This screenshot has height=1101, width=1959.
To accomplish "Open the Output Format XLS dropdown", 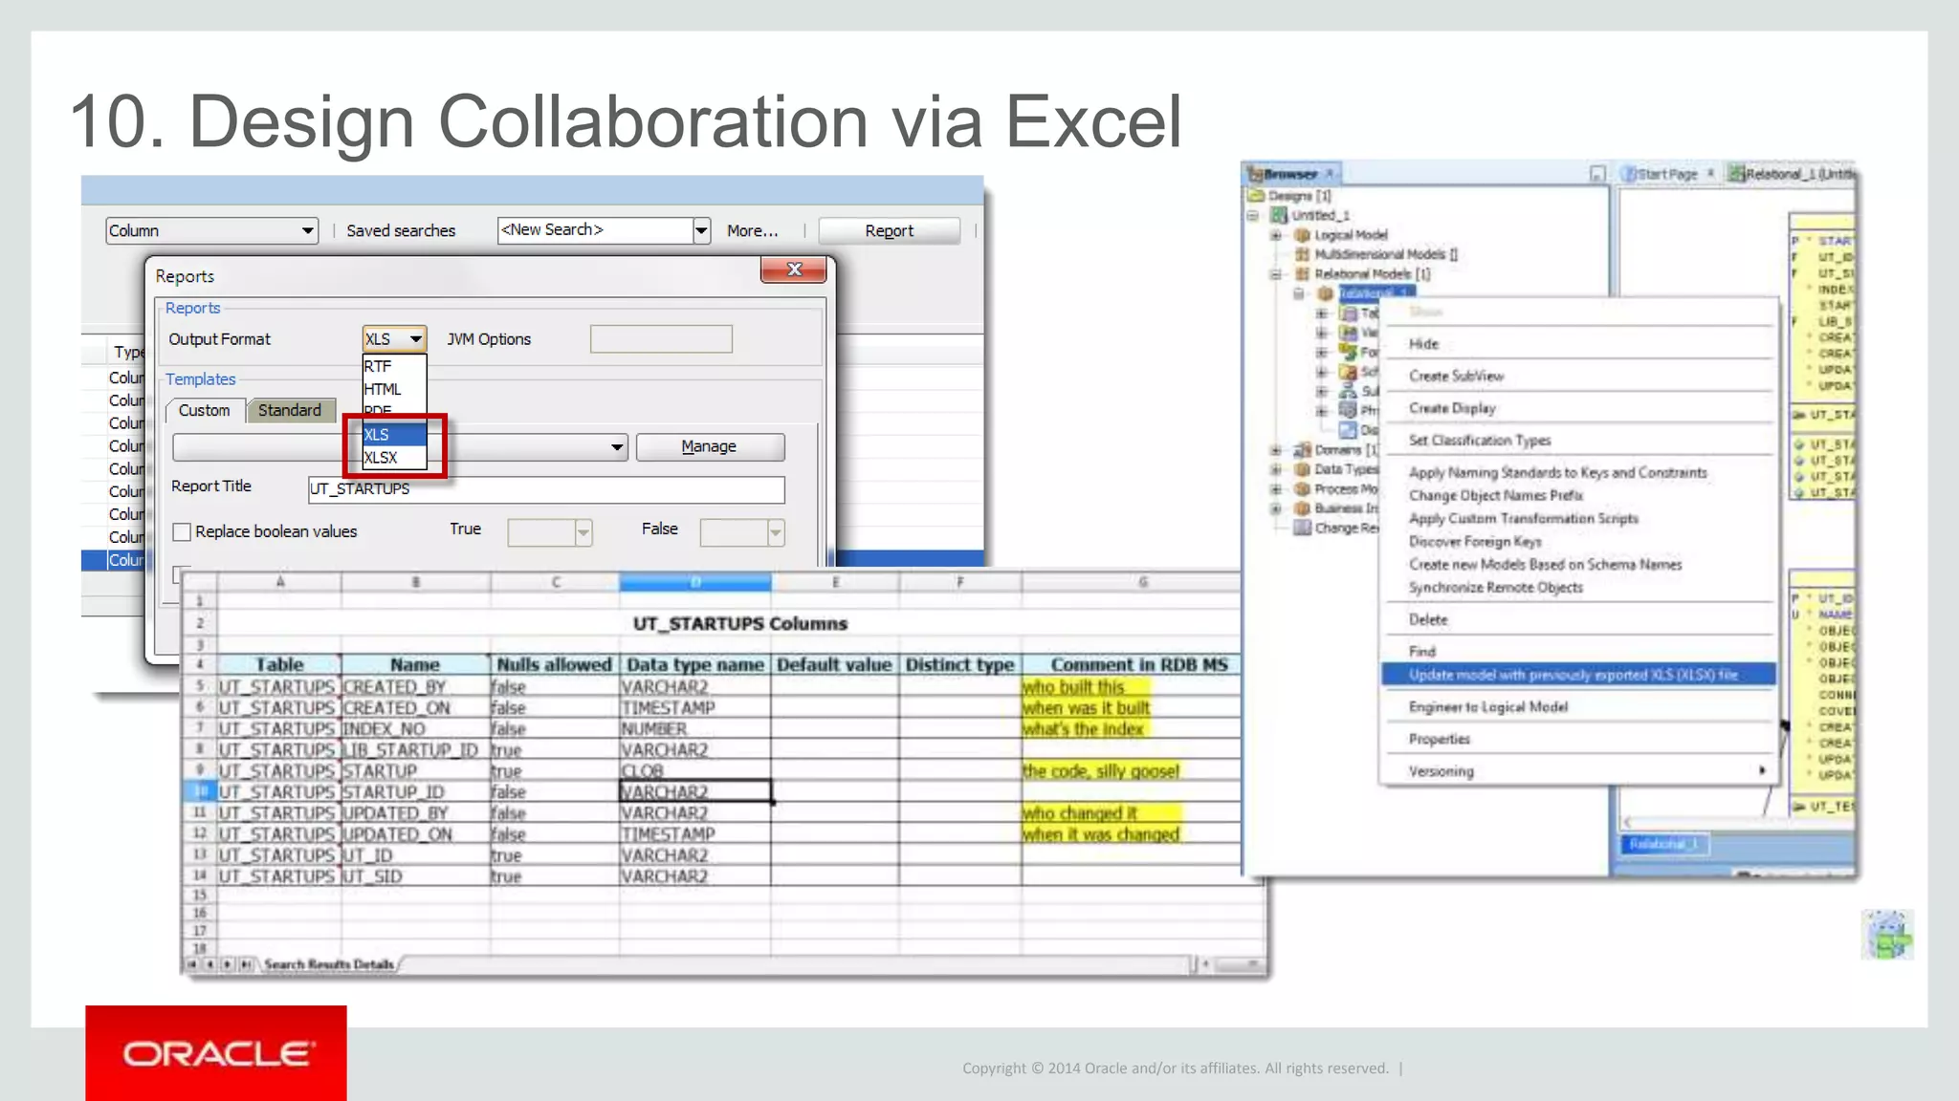I will [x=416, y=339].
